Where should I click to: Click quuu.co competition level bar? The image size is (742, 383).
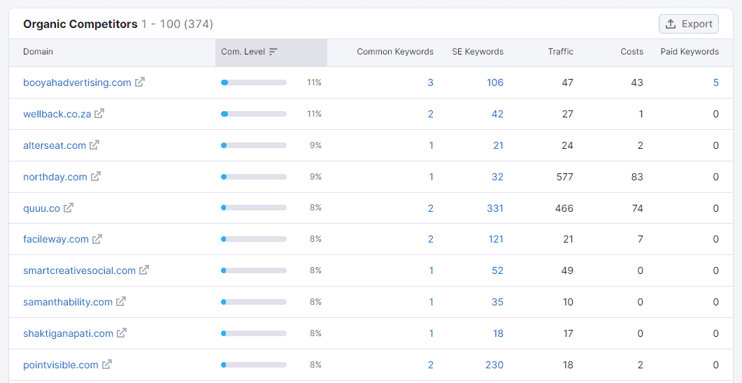click(x=254, y=208)
